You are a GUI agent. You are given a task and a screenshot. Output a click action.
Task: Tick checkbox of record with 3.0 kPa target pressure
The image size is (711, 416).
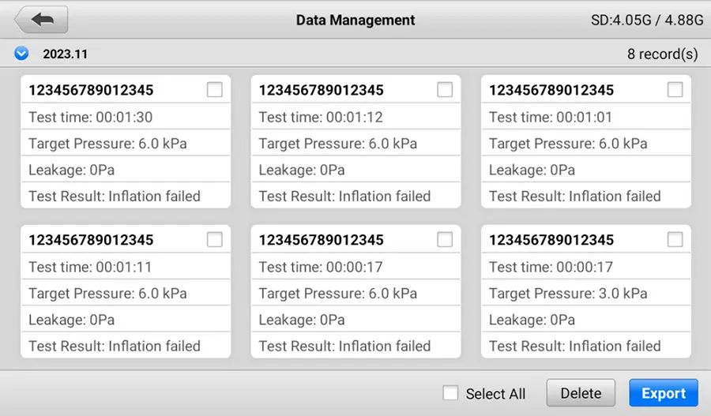pyautogui.click(x=675, y=239)
